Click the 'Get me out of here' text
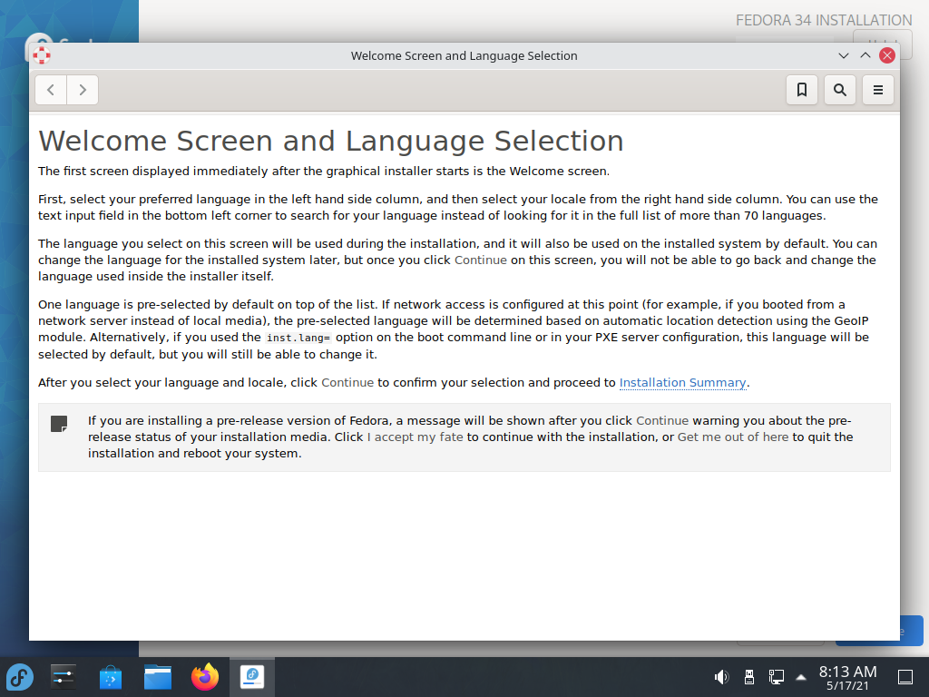This screenshot has height=697, width=929. coord(733,437)
